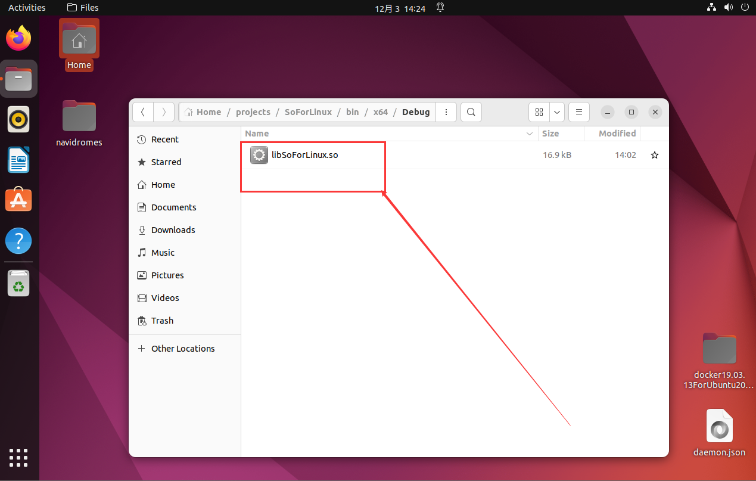Open Music in the sidebar
This screenshot has height=481, width=756.
(185, 253)
